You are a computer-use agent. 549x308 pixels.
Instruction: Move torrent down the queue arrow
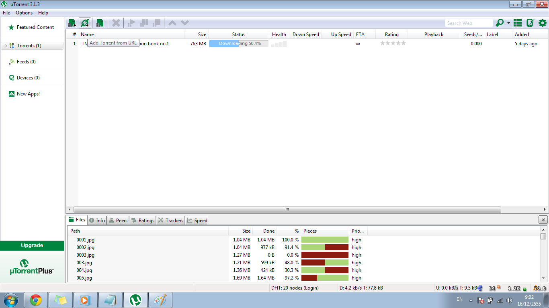pos(185,23)
